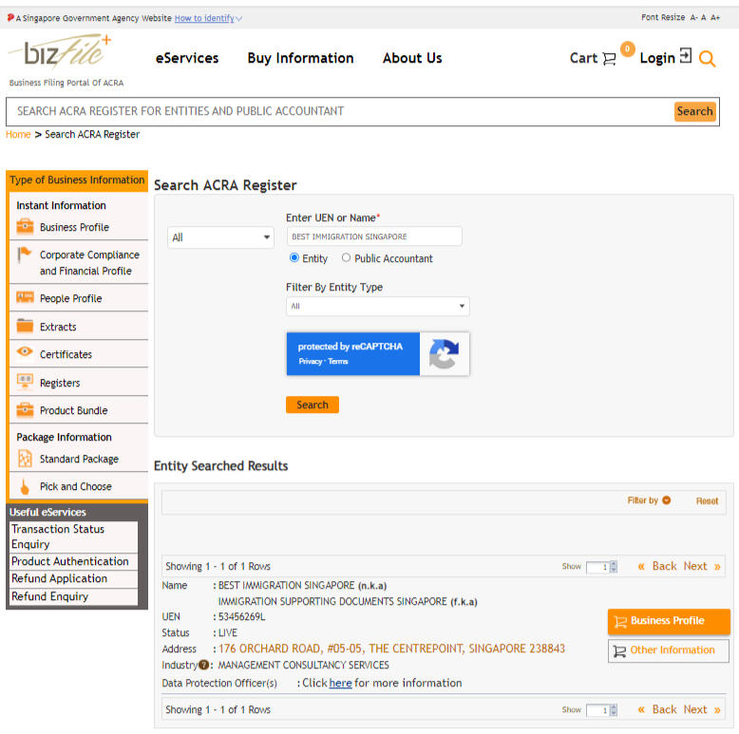Click the Enter UEN or Name field
Image resolution: width=739 pixels, height=734 pixels.
coord(374,236)
